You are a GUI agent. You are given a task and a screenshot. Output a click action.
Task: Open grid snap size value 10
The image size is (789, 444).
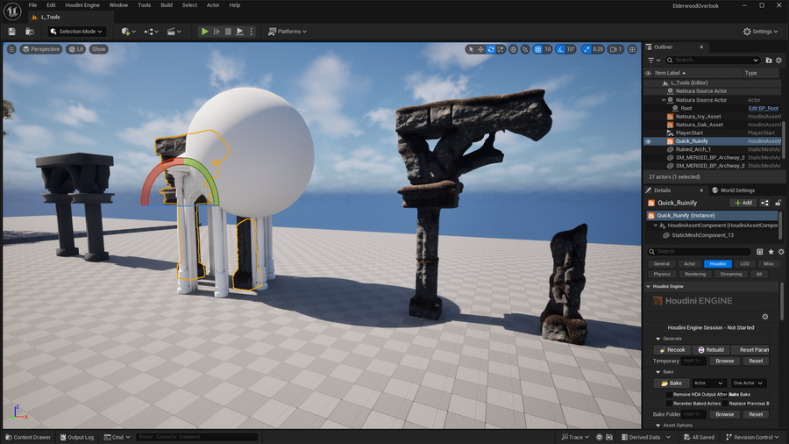[x=547, y=49]
